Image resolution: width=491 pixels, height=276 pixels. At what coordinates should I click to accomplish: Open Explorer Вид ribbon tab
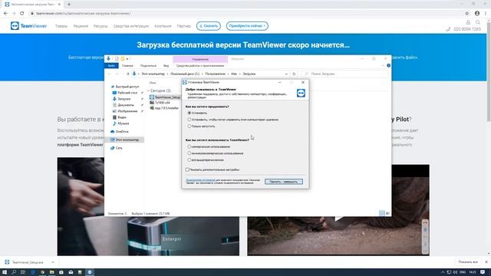166,66
